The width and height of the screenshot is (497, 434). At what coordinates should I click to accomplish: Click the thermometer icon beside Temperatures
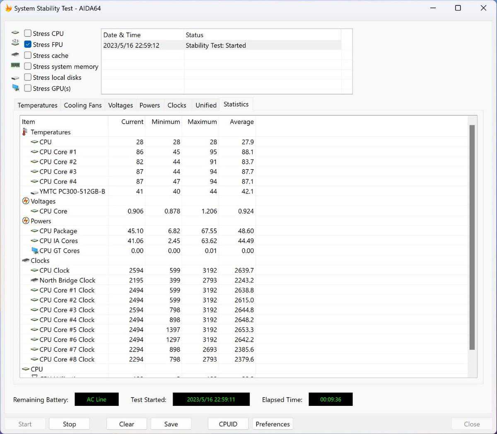[25, 132]
